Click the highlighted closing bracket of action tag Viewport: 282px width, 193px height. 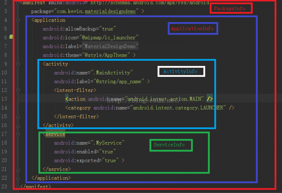pos(210,99)
